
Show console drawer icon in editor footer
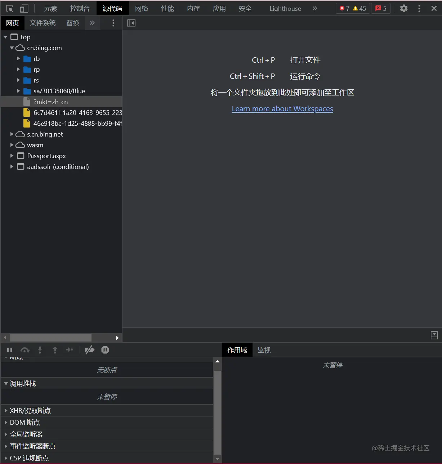point(434,335)
